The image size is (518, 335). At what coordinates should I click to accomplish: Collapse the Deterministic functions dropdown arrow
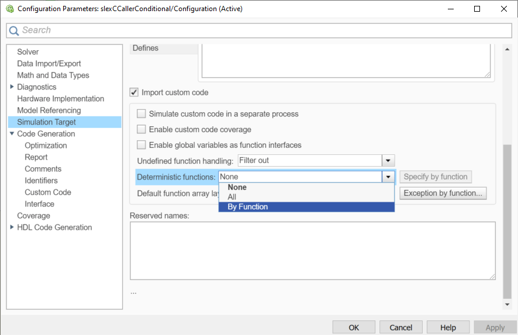[x=388, y=177]
